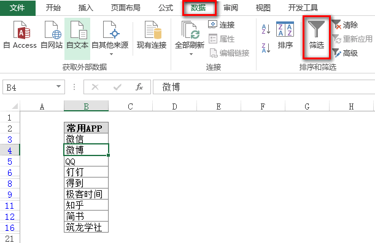The height and width of the screenshot is (243, 375).
Task: Click the 清除 clear filter icon
Action: point(345,25)
